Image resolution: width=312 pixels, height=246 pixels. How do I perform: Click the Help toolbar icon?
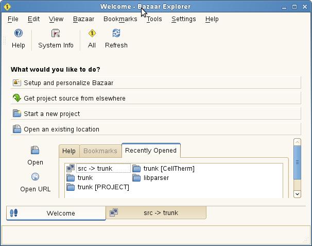pyautogui.click(x=19, y=33)
